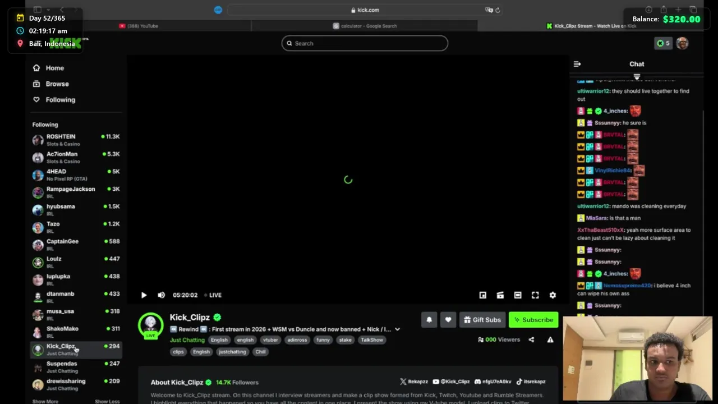Image resolution: width=718 pixels, height=404 pixels.
Task: Open the user profile avatar in header
Action: [682, 43]
